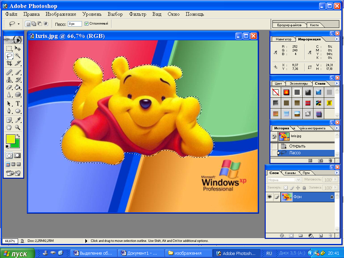
Task: Reset default black and white colors
Action: pos(7,146)
